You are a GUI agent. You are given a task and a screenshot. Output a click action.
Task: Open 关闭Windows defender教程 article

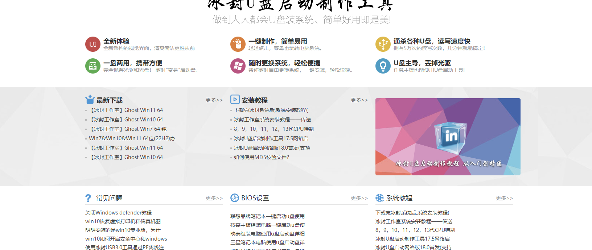[119, 213]
